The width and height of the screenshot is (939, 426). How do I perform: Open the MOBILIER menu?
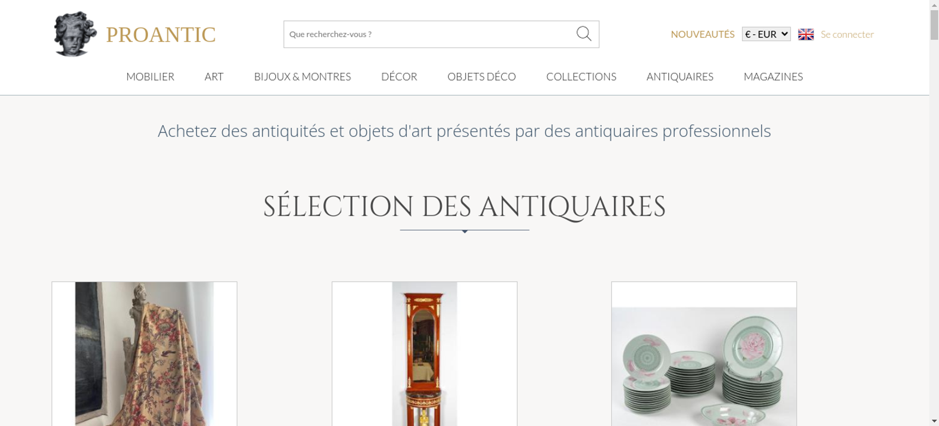point(150,76)
